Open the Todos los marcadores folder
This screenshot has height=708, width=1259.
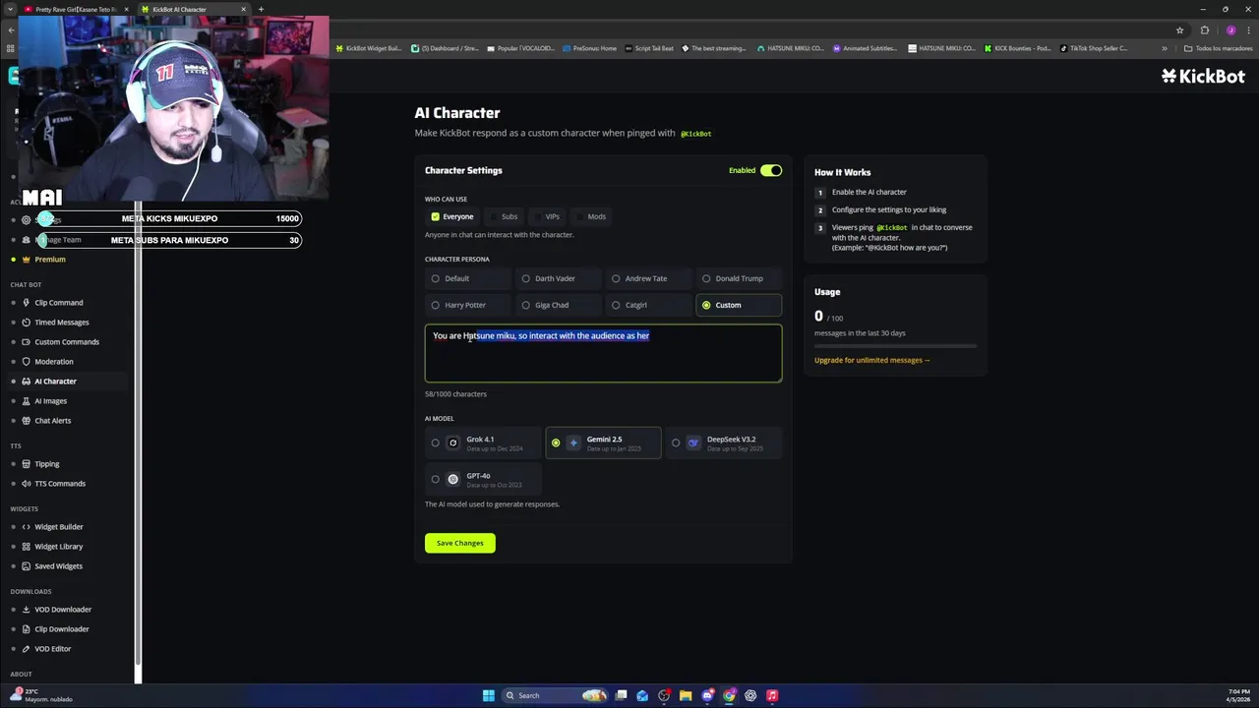[1219, 48]
